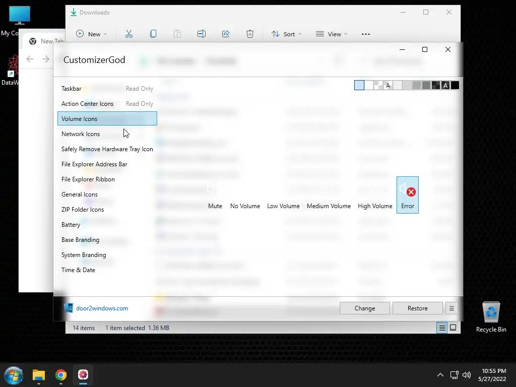Screen dimensions: 516x387
Task: Open the ZIP Folder Icons category
Action: [x=107, y=210]
